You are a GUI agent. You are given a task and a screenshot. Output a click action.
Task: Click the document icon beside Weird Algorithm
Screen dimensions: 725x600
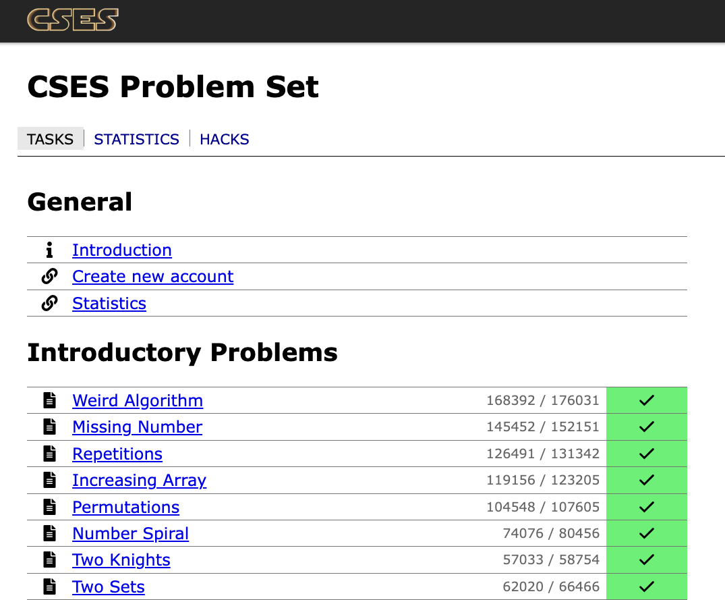pos(49,400)
